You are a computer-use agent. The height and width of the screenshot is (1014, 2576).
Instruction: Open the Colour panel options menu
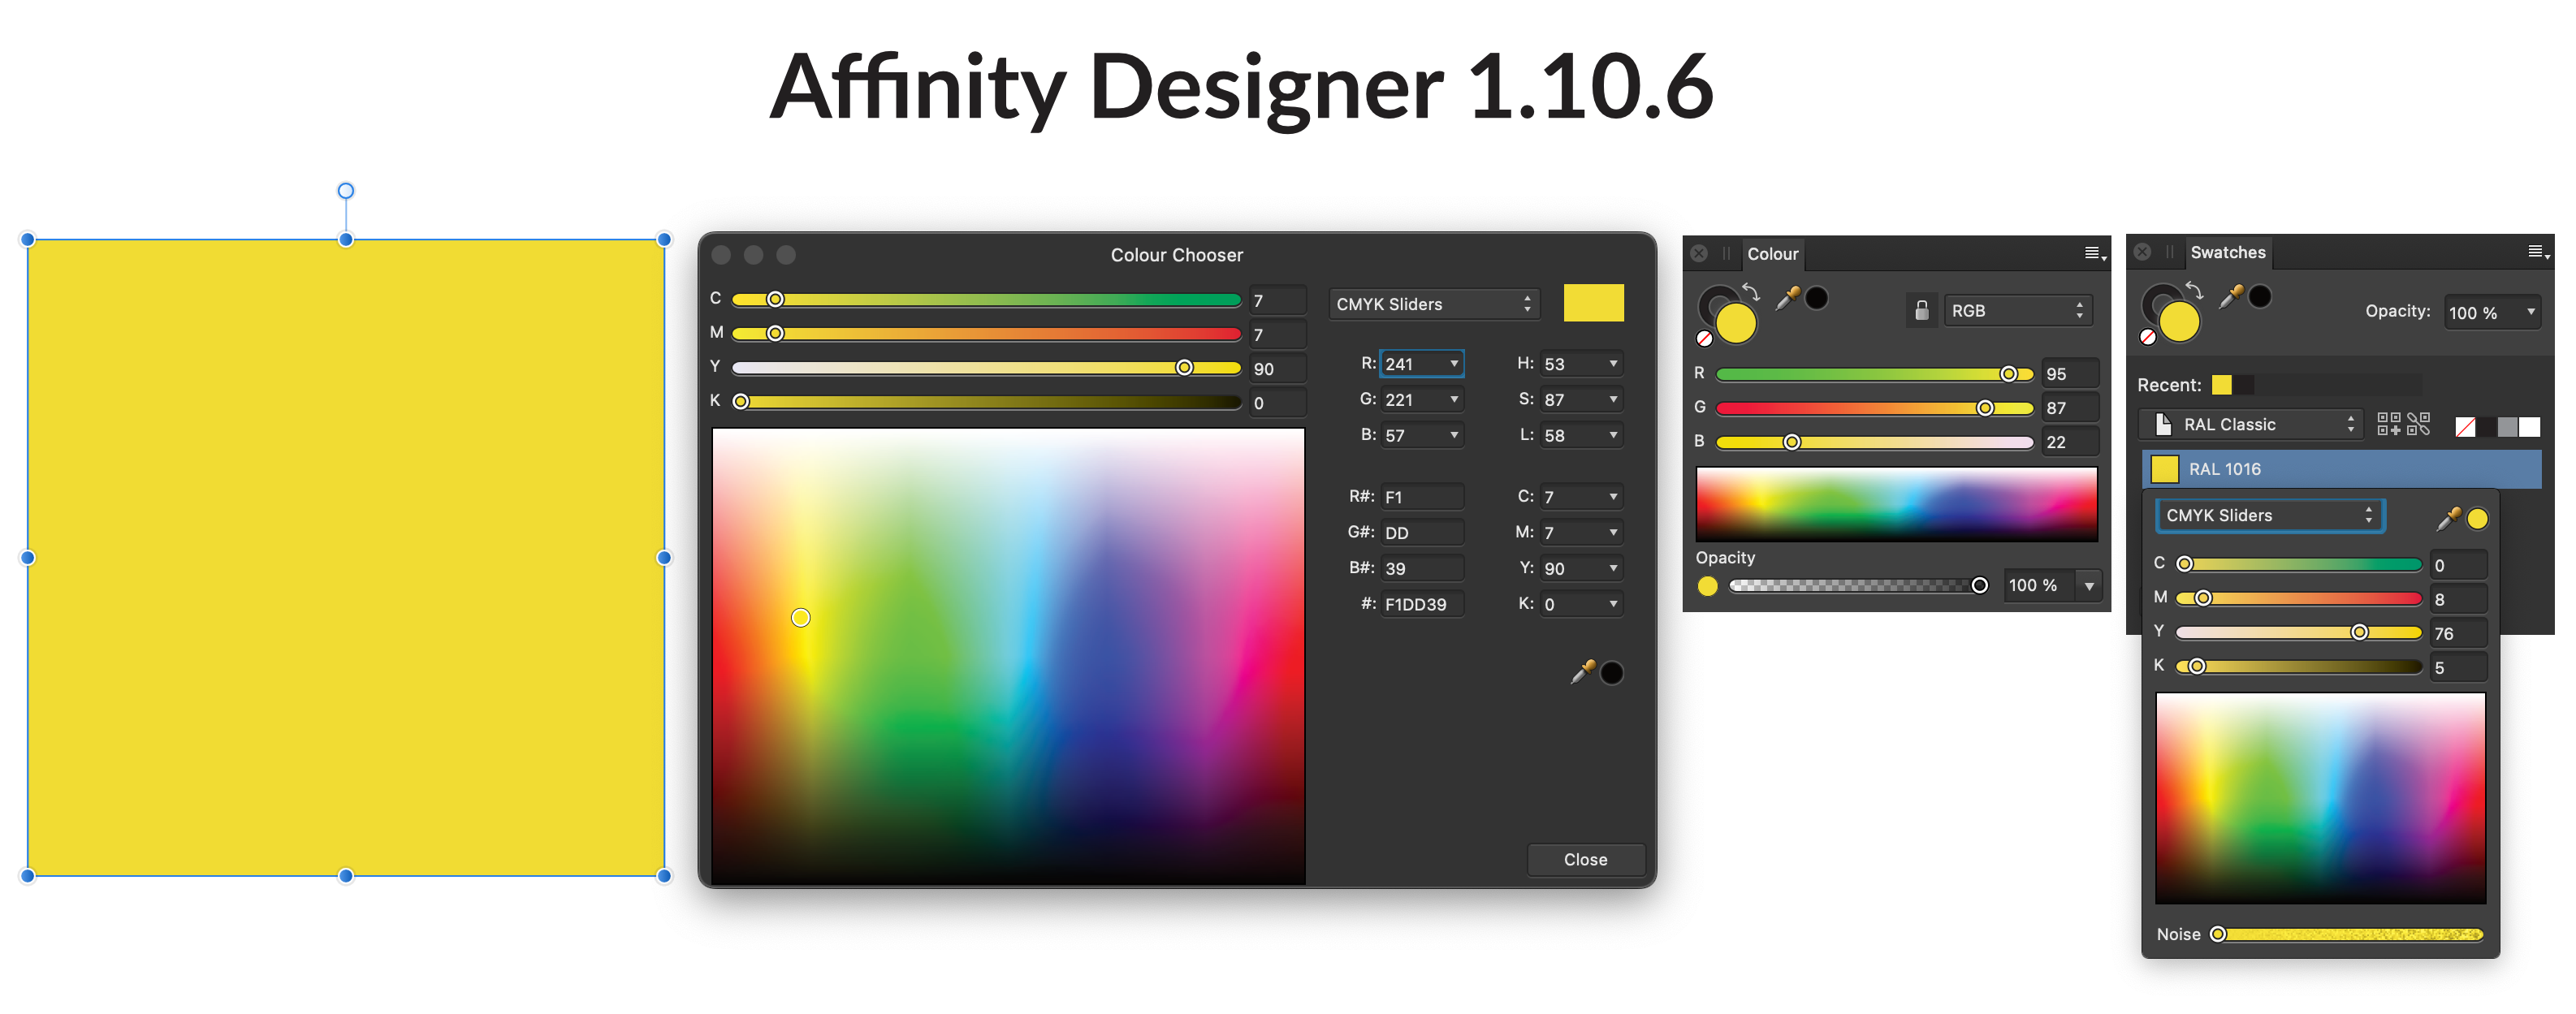coord(2095,253)
